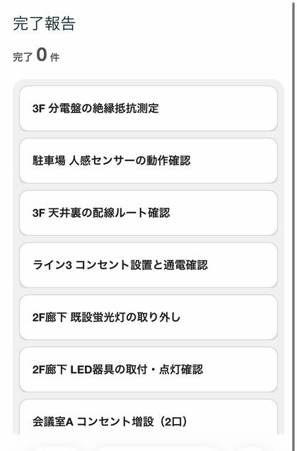This screenshot has width=297, height=451.
Task: Open the 駐車場 人感センサーの動作確認 item
Action: (148, 160)
